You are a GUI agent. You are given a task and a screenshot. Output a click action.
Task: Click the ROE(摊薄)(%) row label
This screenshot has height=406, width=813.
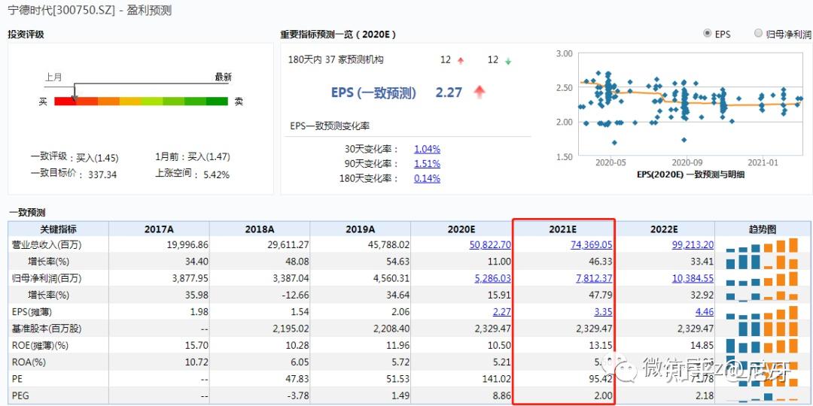[41, 345]
